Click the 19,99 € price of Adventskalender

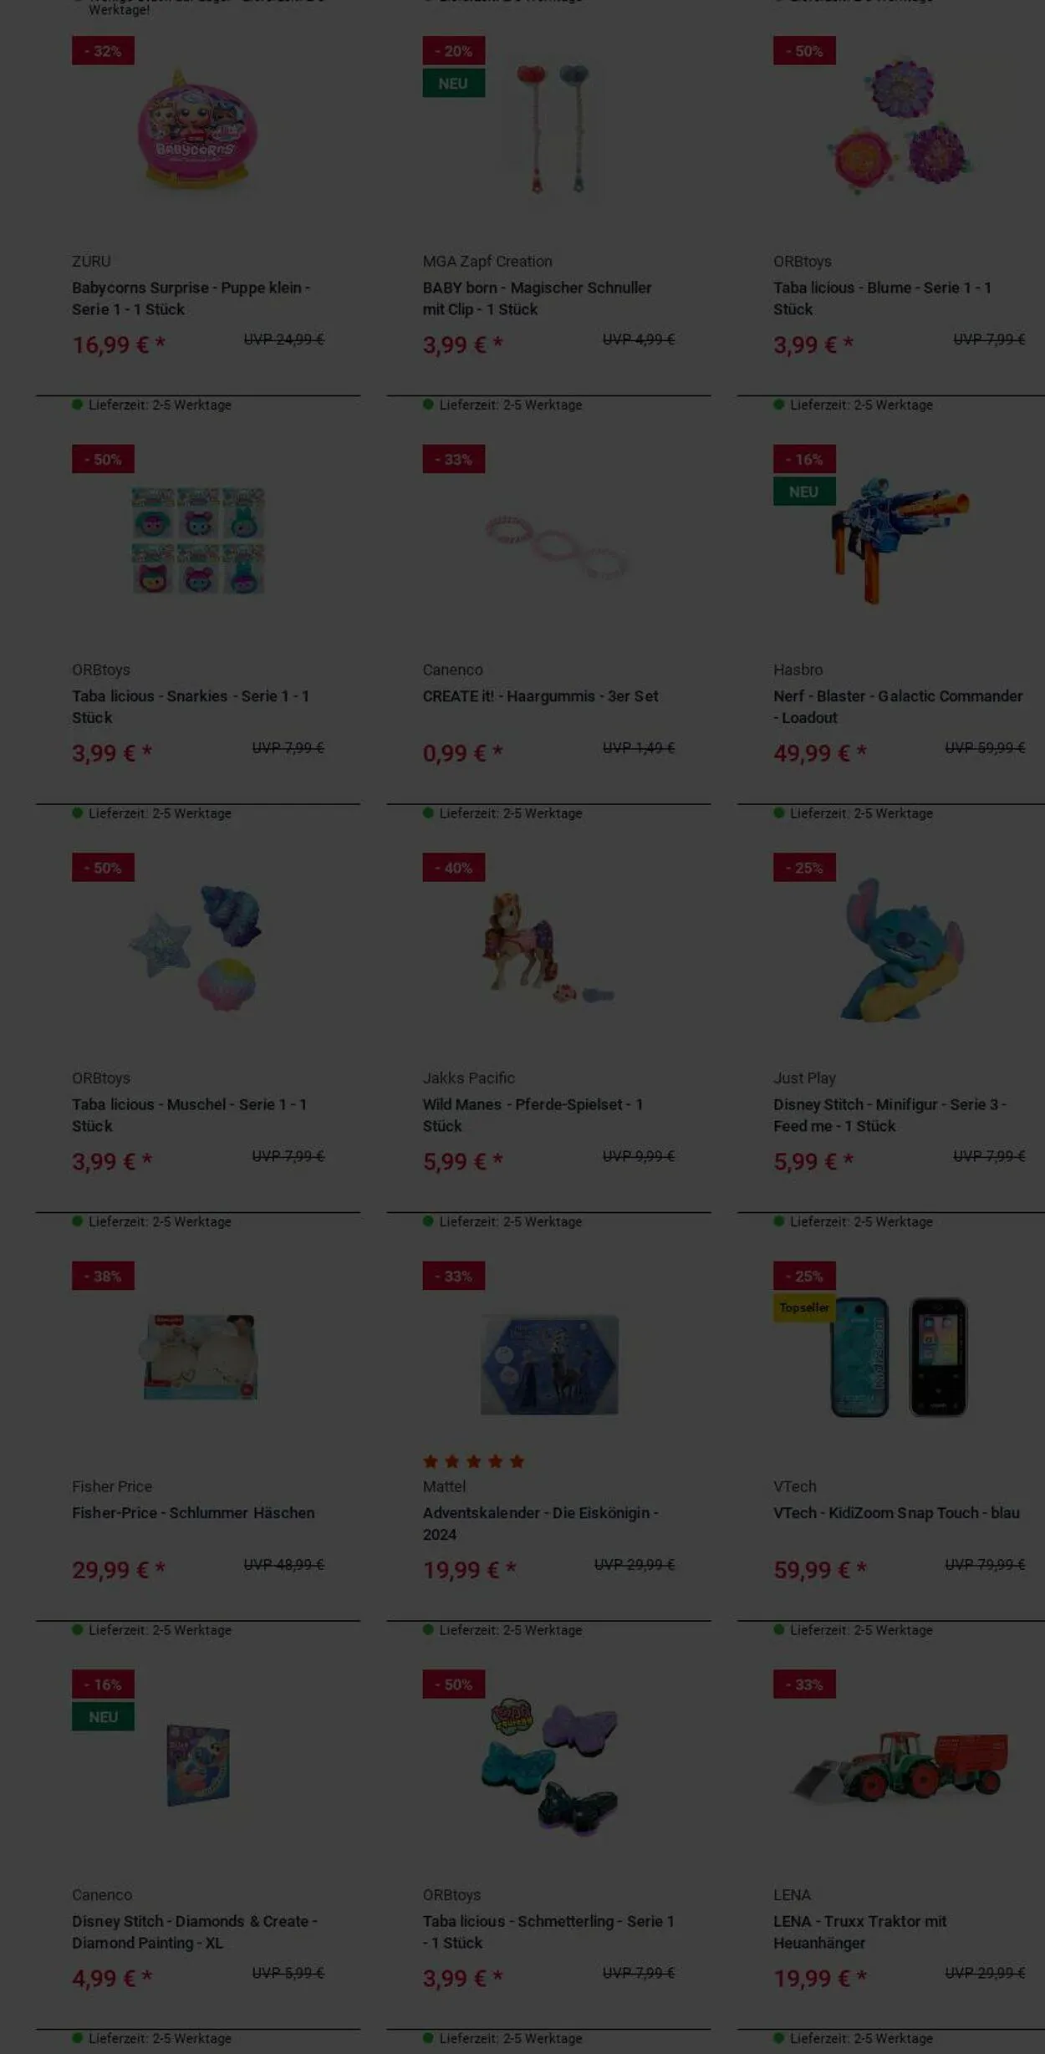(470, 1570)
